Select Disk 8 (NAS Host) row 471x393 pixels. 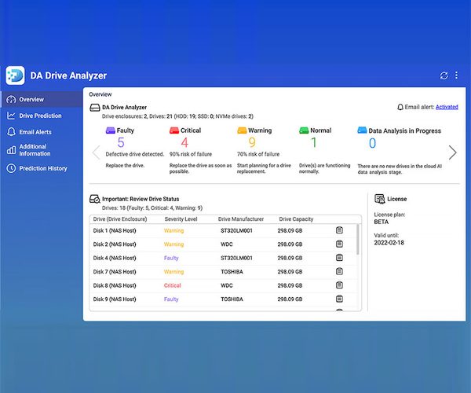click(x=223, y=285)
